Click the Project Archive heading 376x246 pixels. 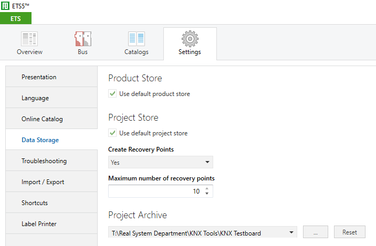point(138,215)
